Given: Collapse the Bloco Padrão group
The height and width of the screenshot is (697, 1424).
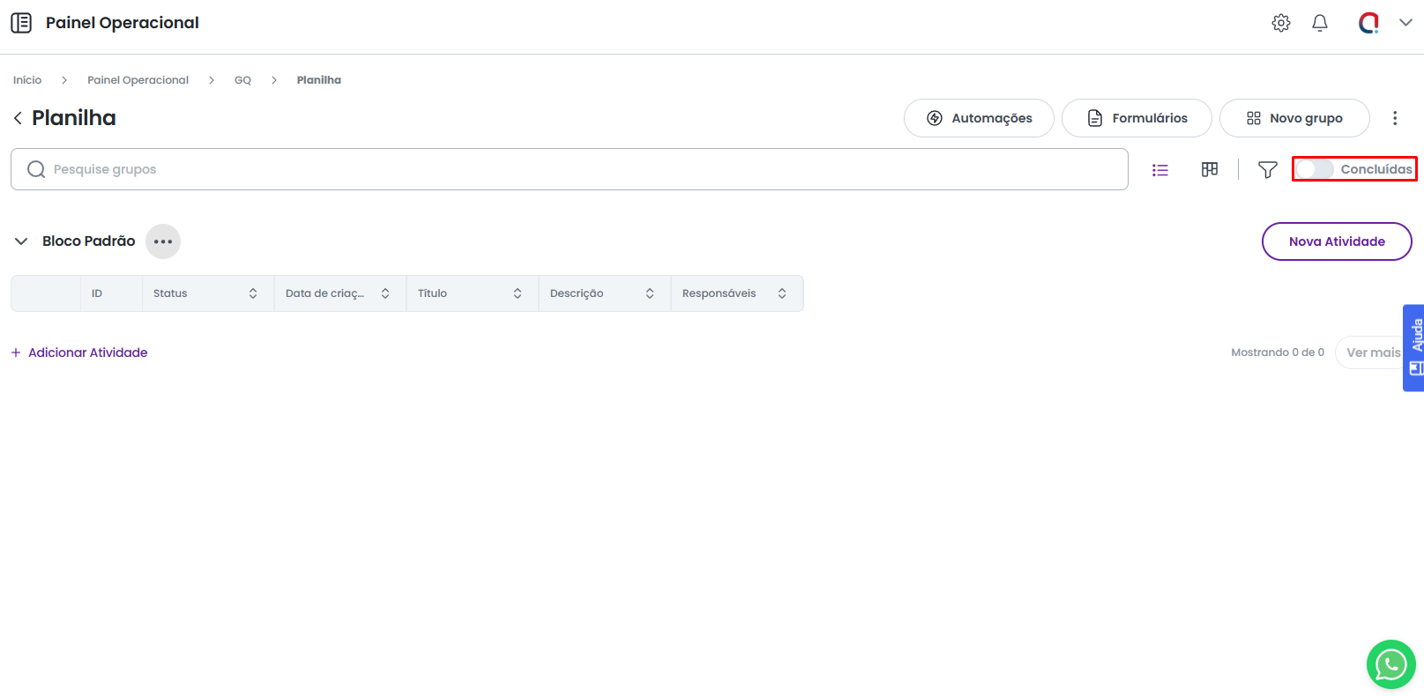Looking at the screenshot, I should coord(21,241).
